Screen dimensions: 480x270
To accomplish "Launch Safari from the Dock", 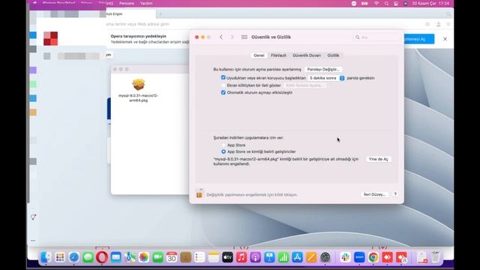I will click(73, 257).
